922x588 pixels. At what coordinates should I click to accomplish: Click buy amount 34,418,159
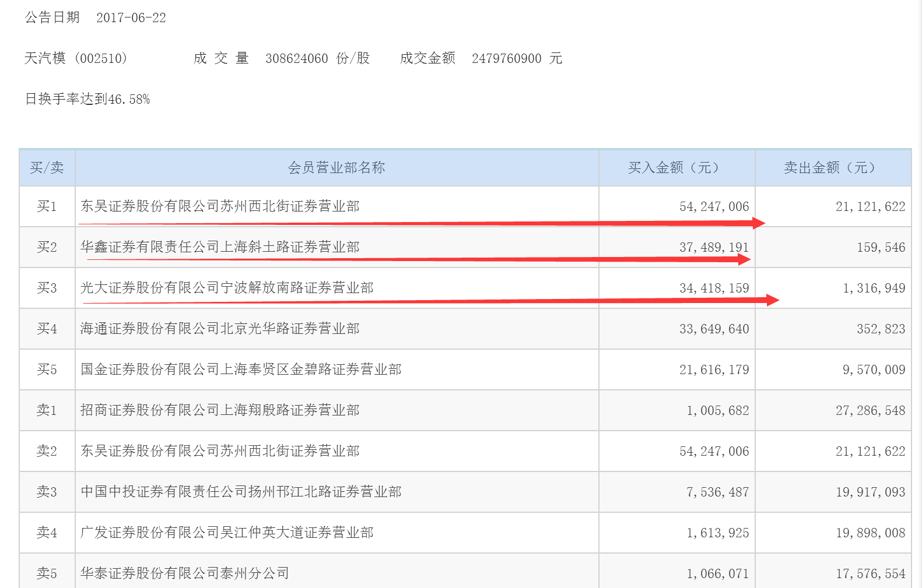point(714,288)
